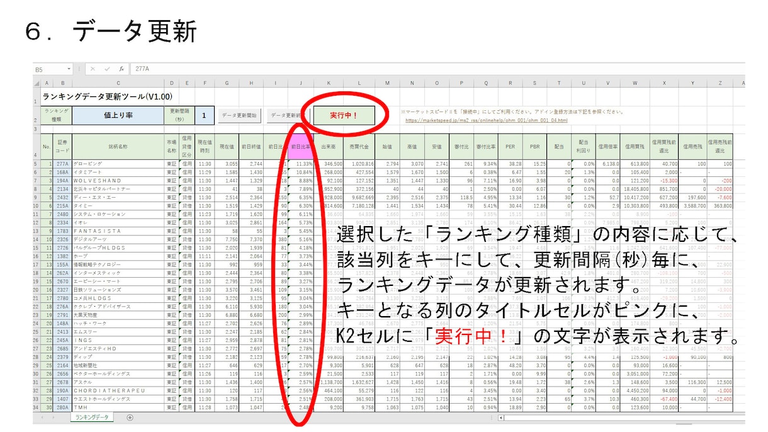Image resolution: width=768 pixels, height=432 pixels.
Task: Click the PBR header cell
Action: click(535, 145)
